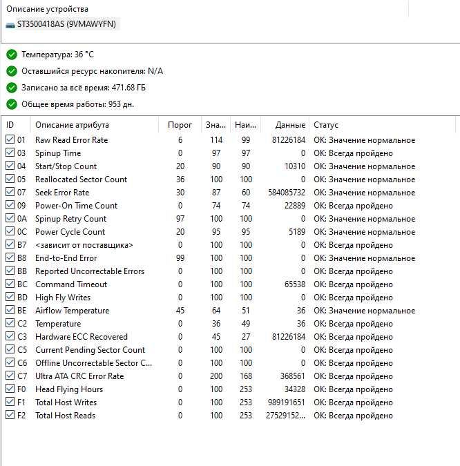
Task: Click the data value 584085732 for Seek Error Rate
Action: [287, 193]
